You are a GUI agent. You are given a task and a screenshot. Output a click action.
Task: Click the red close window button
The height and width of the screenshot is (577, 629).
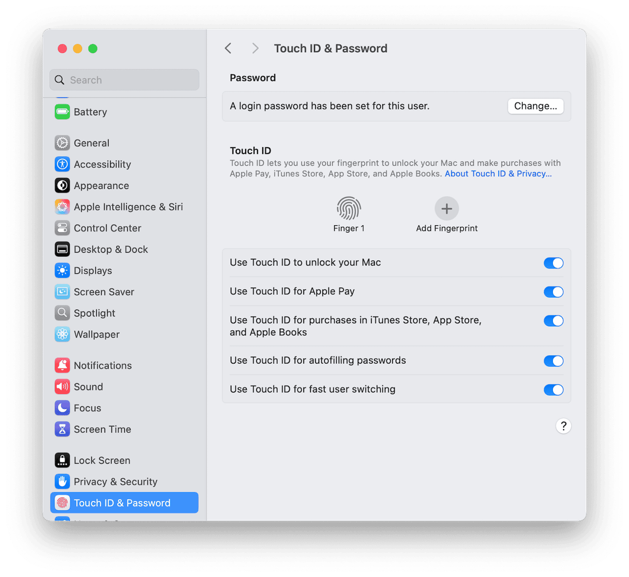tap(62, 49)
